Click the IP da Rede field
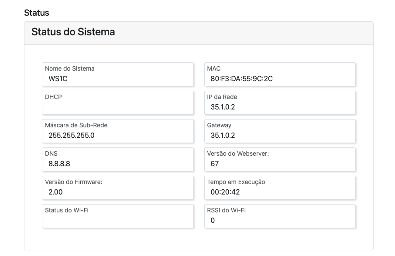The height and width of the screenshot is (256, 395). pos(280,102)
